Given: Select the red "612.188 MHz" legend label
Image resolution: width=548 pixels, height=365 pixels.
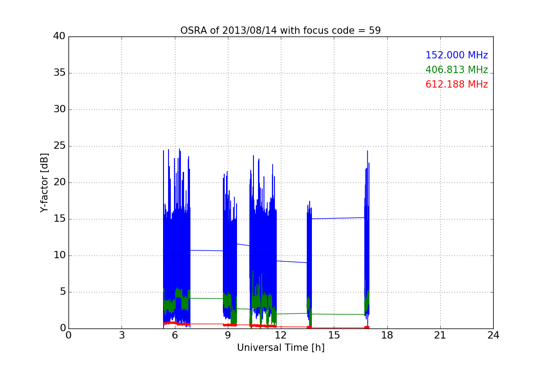Looking at the screenshot, I should pos(457,84).
